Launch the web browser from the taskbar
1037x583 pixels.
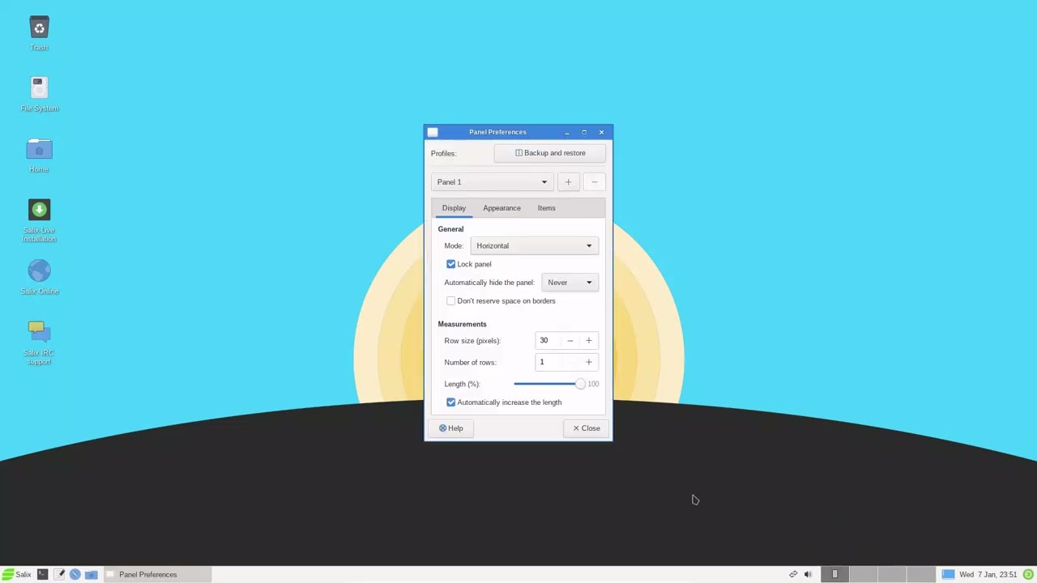click(75, 574)
